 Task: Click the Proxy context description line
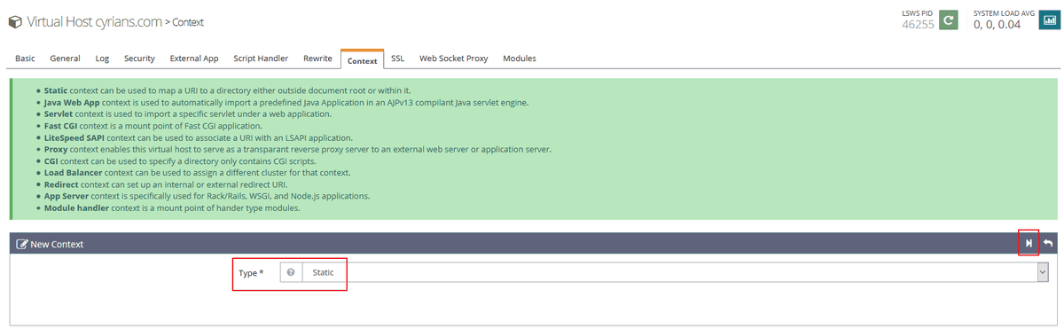(297, 149)
